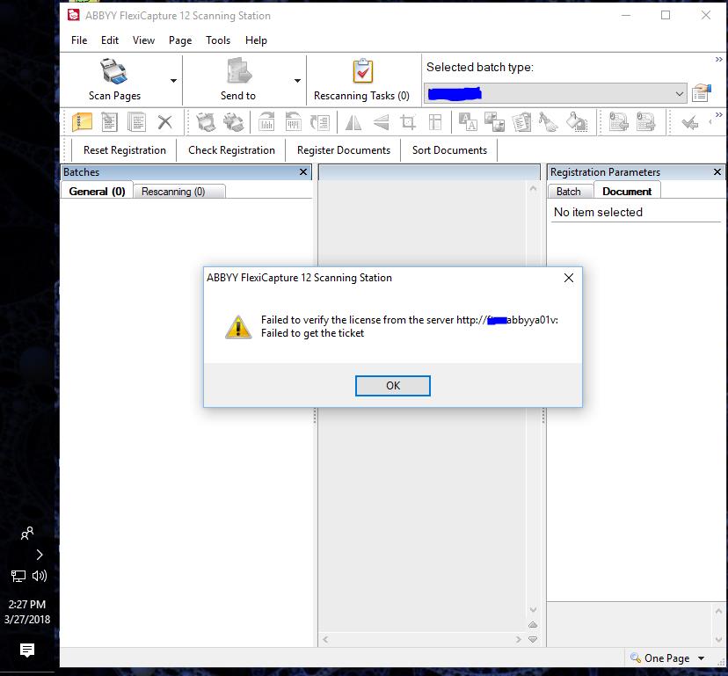The width and height of the screenshot is (728, 676).
Task: Click Register Documents
Action: point(344,150)
